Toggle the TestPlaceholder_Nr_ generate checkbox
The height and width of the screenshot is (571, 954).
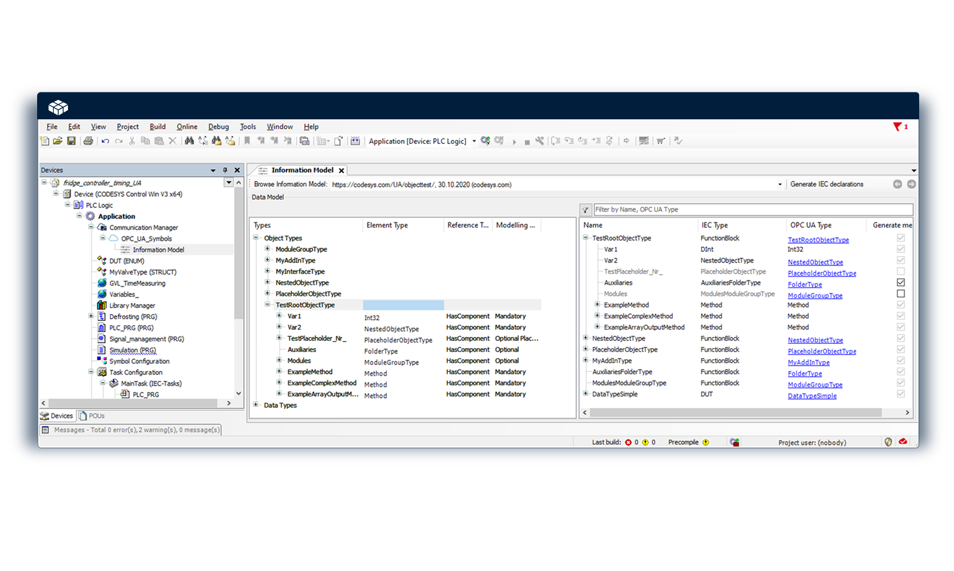(900, 272)
